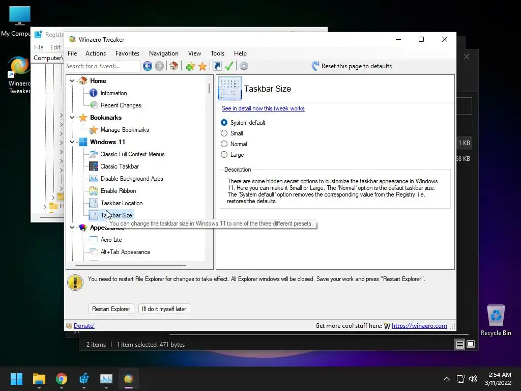
Task: Open the Actions menu
Action: (x=96, y=53)
